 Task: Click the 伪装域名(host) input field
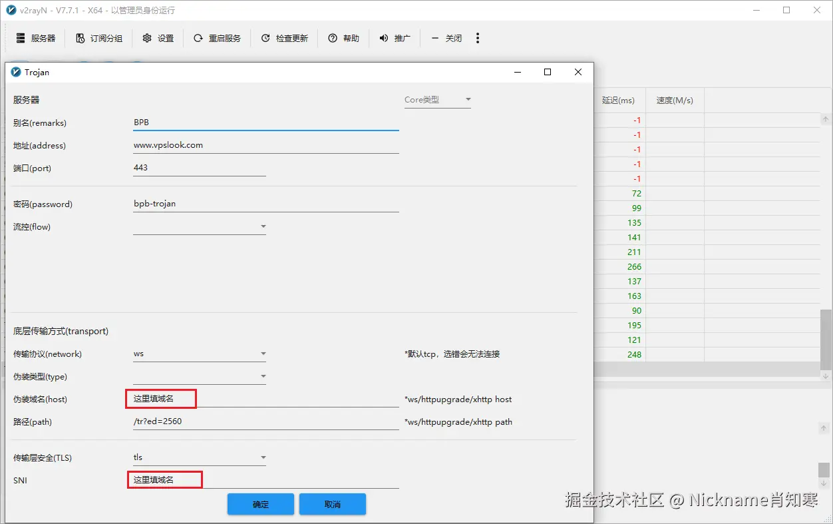[x=266, y=399]
